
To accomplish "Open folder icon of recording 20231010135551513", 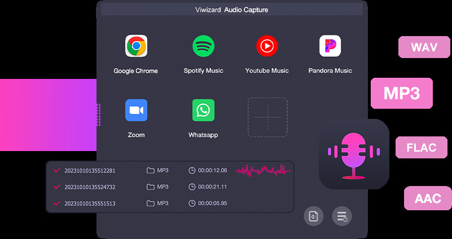I will (151, 203).
